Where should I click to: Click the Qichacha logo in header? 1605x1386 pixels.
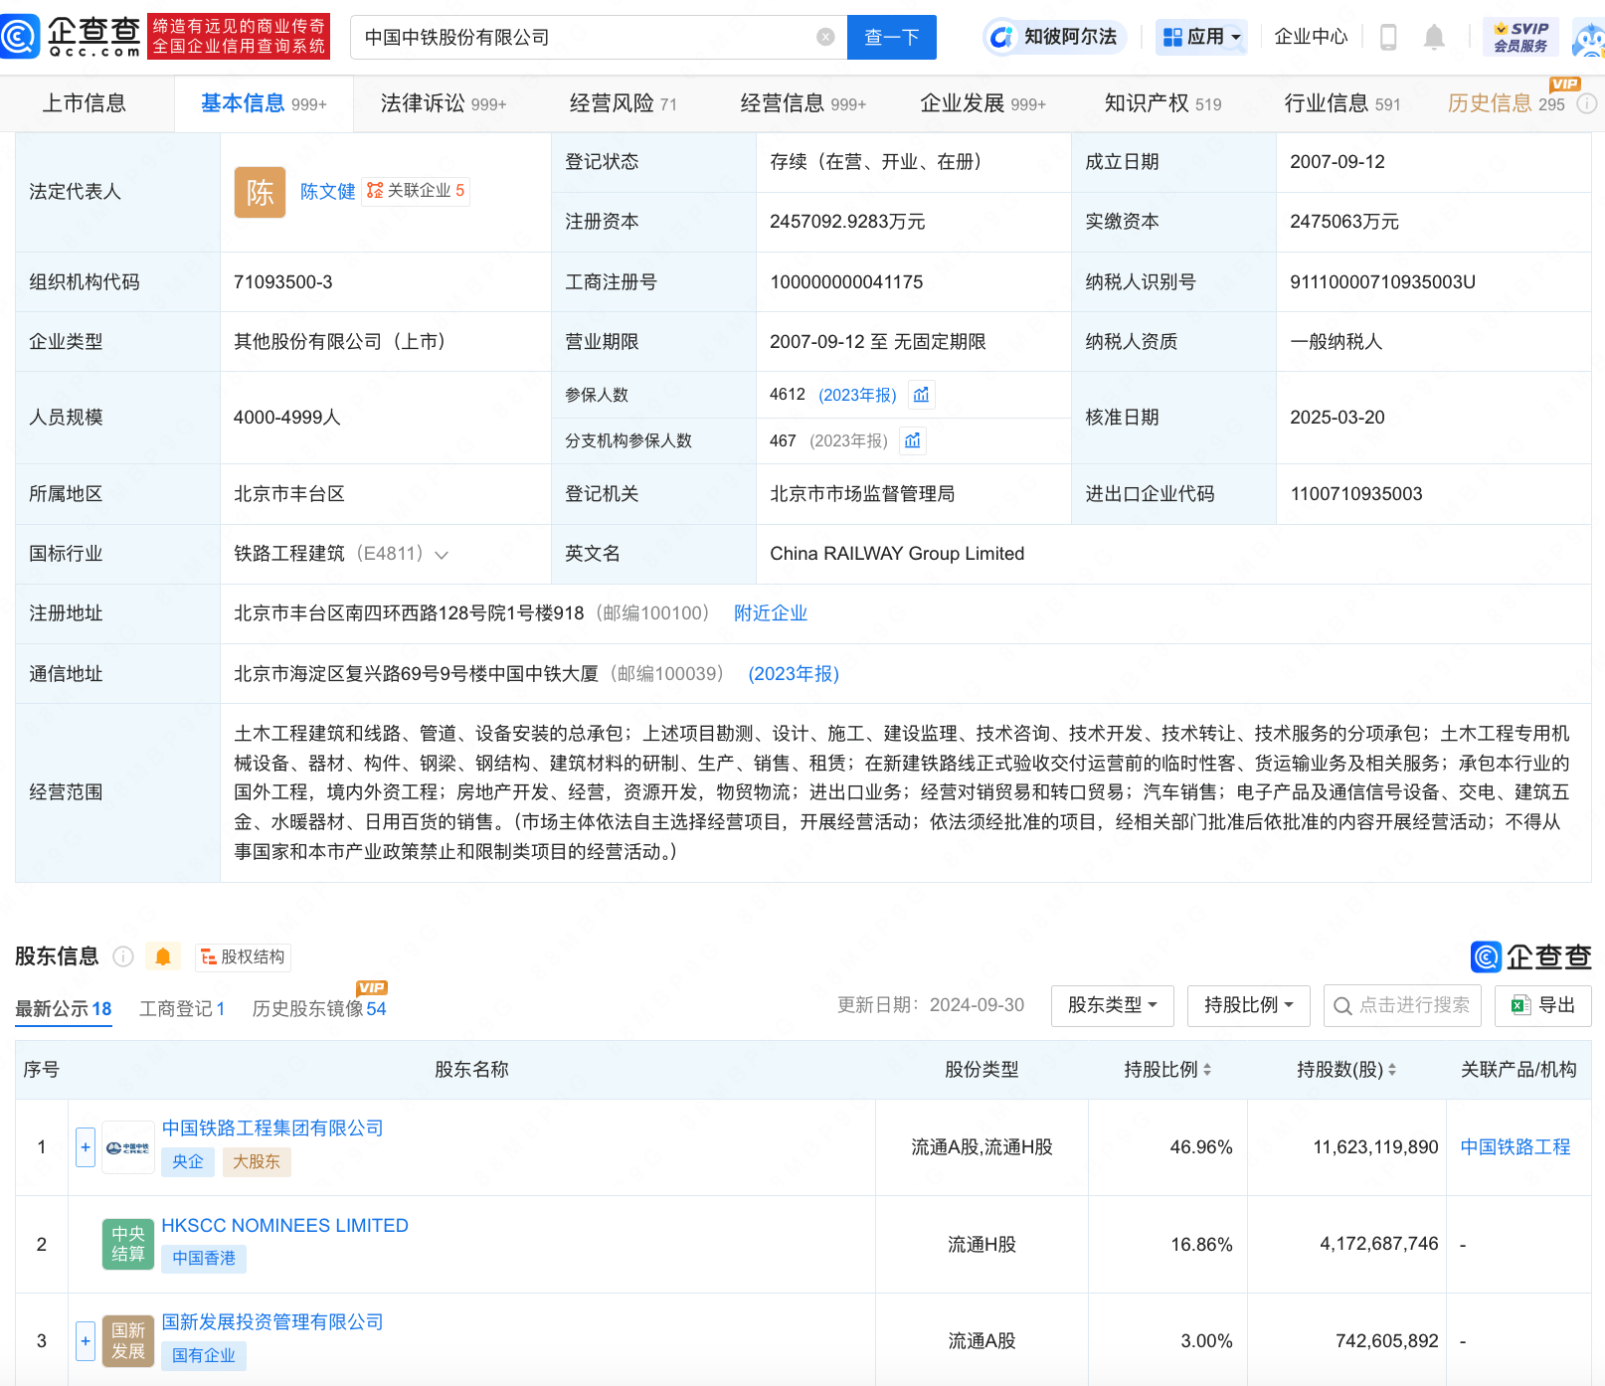point(71,37)
